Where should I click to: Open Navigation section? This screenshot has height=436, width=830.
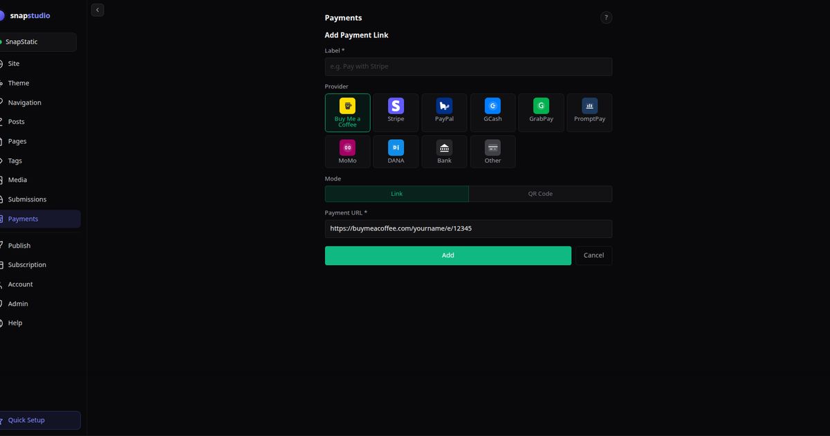point(40,102)
